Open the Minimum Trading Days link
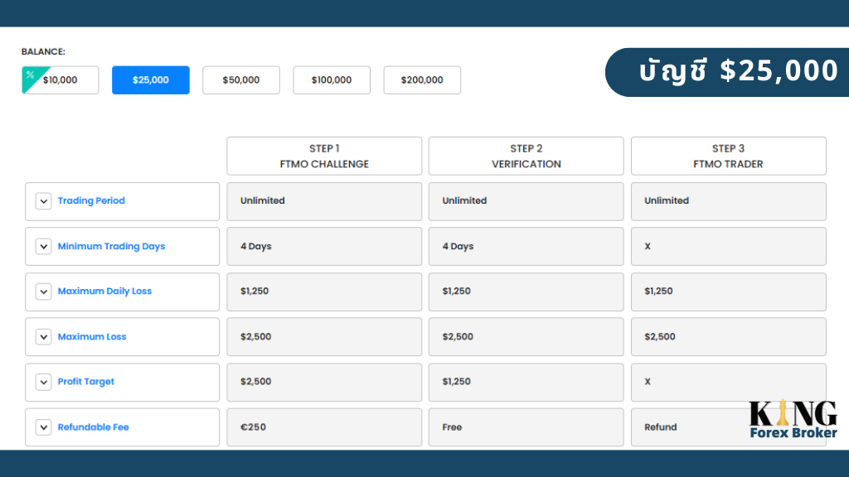Image resolution: width=849 pixels, height=477 pixels. [111, 246]
